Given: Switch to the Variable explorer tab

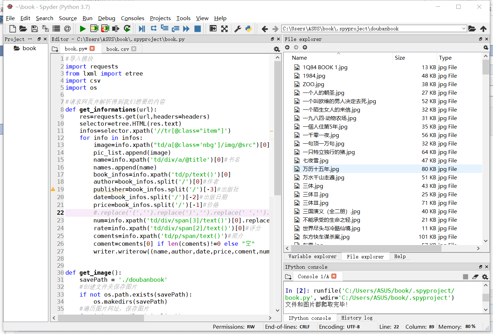Looking at the screenshot, I should [x=312, y=257].
